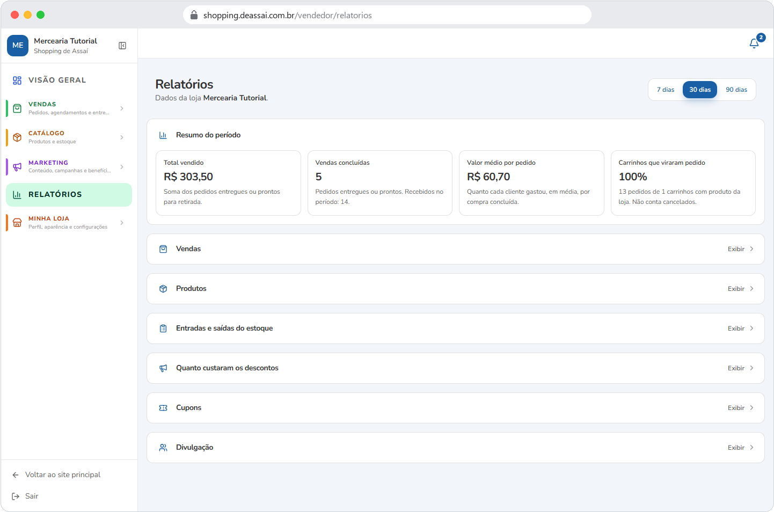This screenshot has width=774, height=512.
Task: Click the Catálogo box icon
Action: point(17,137)
